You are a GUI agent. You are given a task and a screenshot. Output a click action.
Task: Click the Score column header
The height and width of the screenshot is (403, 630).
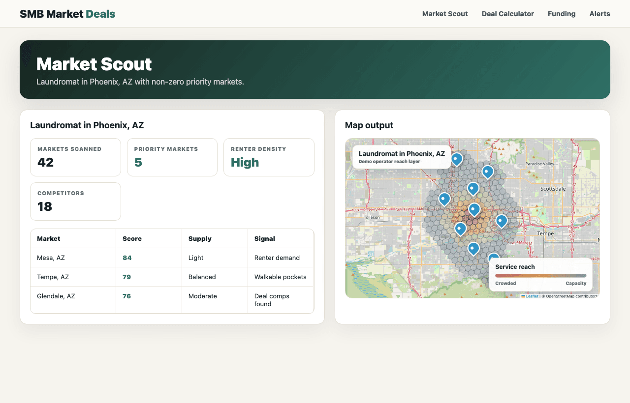tap(149, 238)
